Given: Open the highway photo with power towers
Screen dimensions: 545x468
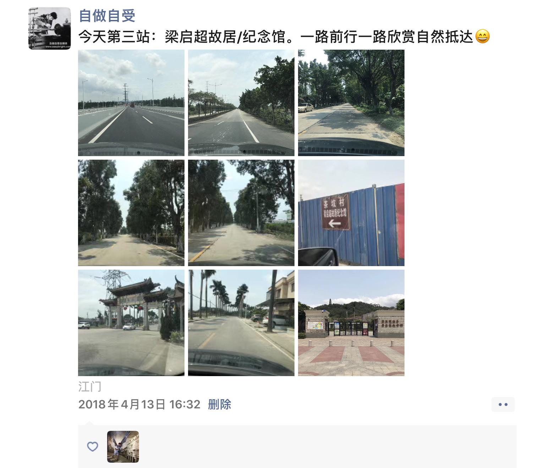Looking at the screenshot, I should click(x=131, y=103).
